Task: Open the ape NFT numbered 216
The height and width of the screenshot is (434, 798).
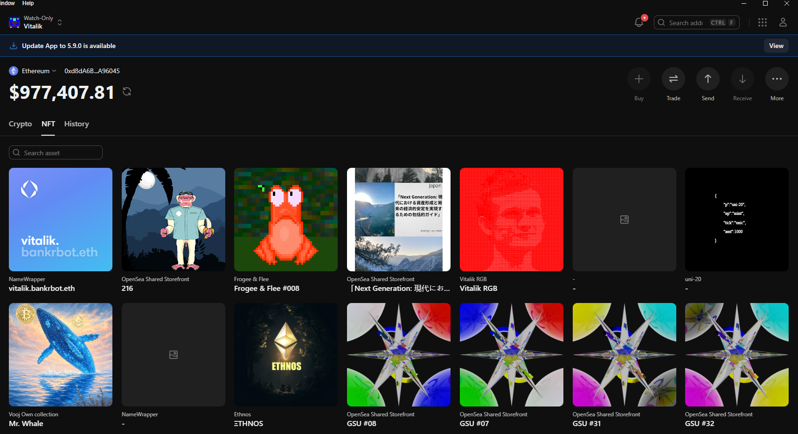Action: coord(173,220)
